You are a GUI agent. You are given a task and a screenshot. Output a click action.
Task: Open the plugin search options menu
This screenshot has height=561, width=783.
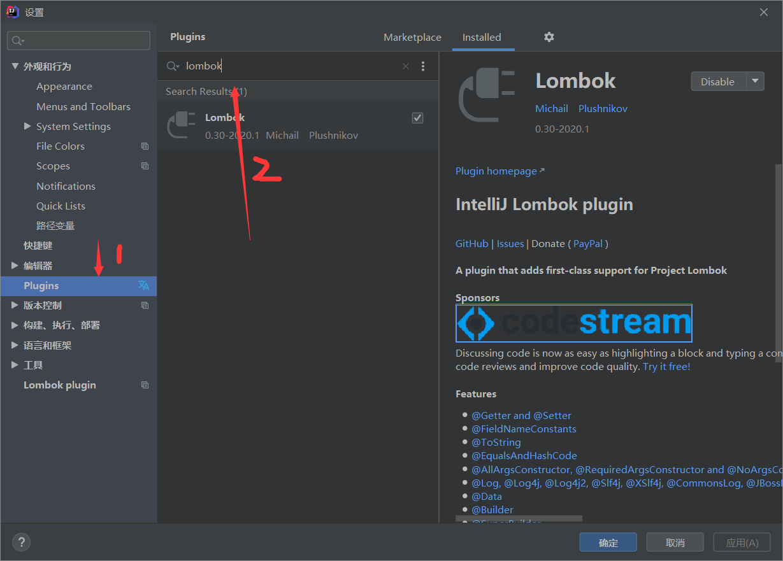[423, 66]
